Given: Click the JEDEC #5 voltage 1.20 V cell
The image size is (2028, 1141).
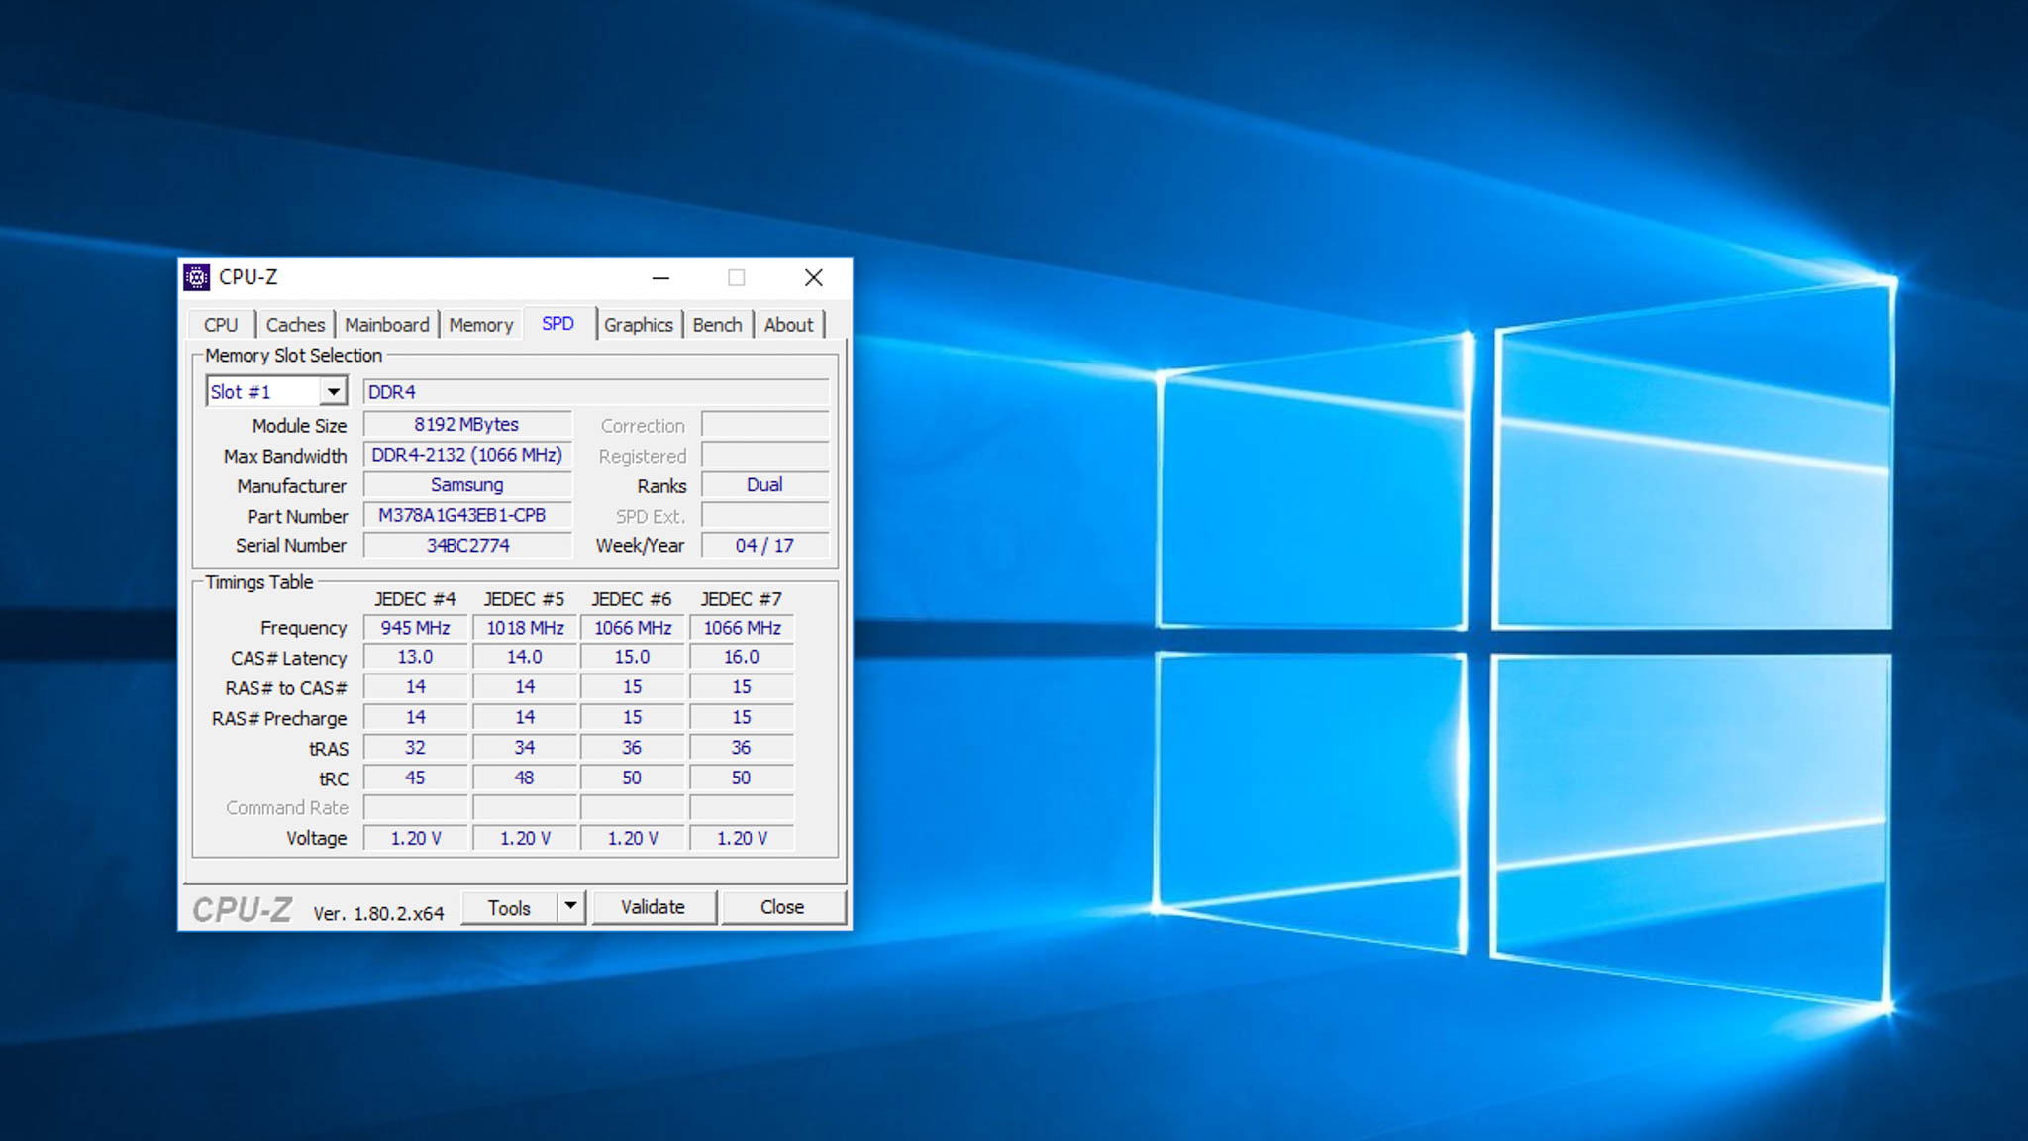Looking at the screenshot, I should coord(525,838).
